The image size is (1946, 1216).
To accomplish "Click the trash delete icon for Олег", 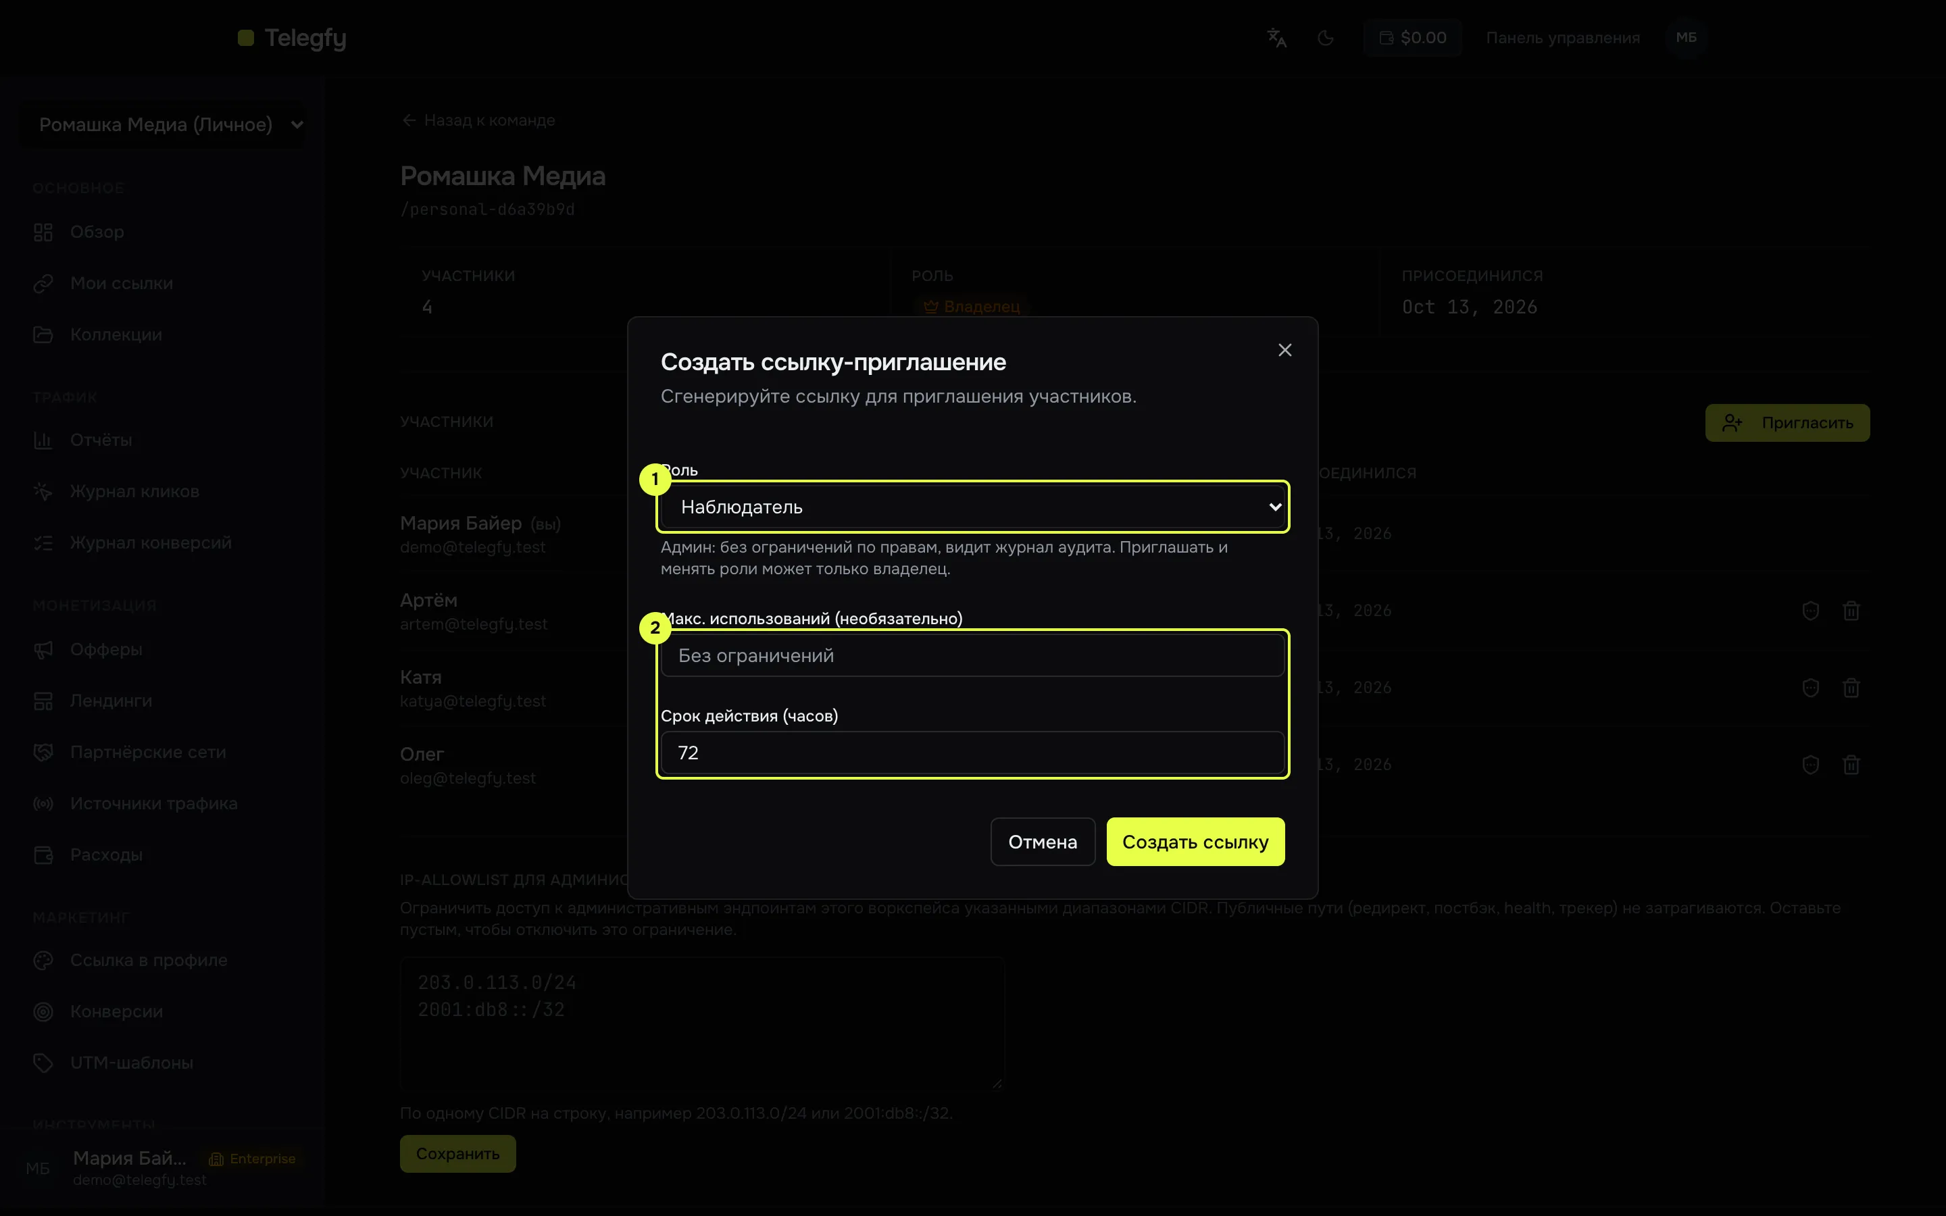I will [x=1851, y=765].
